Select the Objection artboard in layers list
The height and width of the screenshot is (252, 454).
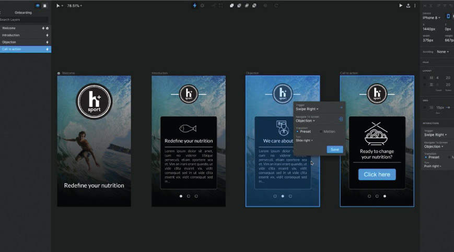pyautogui.click(x=26, y=42)
